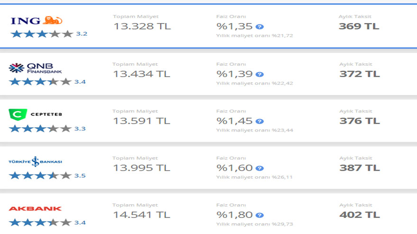Click the ING 3.2 star rating

coord(49,34)
